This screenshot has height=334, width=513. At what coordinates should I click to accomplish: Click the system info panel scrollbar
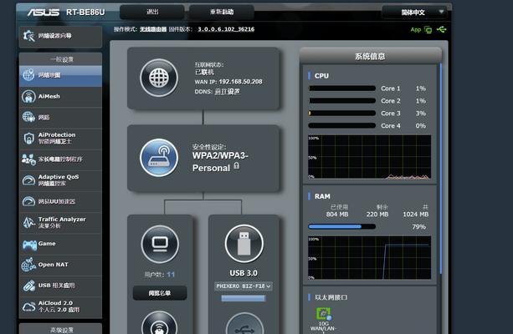pos(441,168)
